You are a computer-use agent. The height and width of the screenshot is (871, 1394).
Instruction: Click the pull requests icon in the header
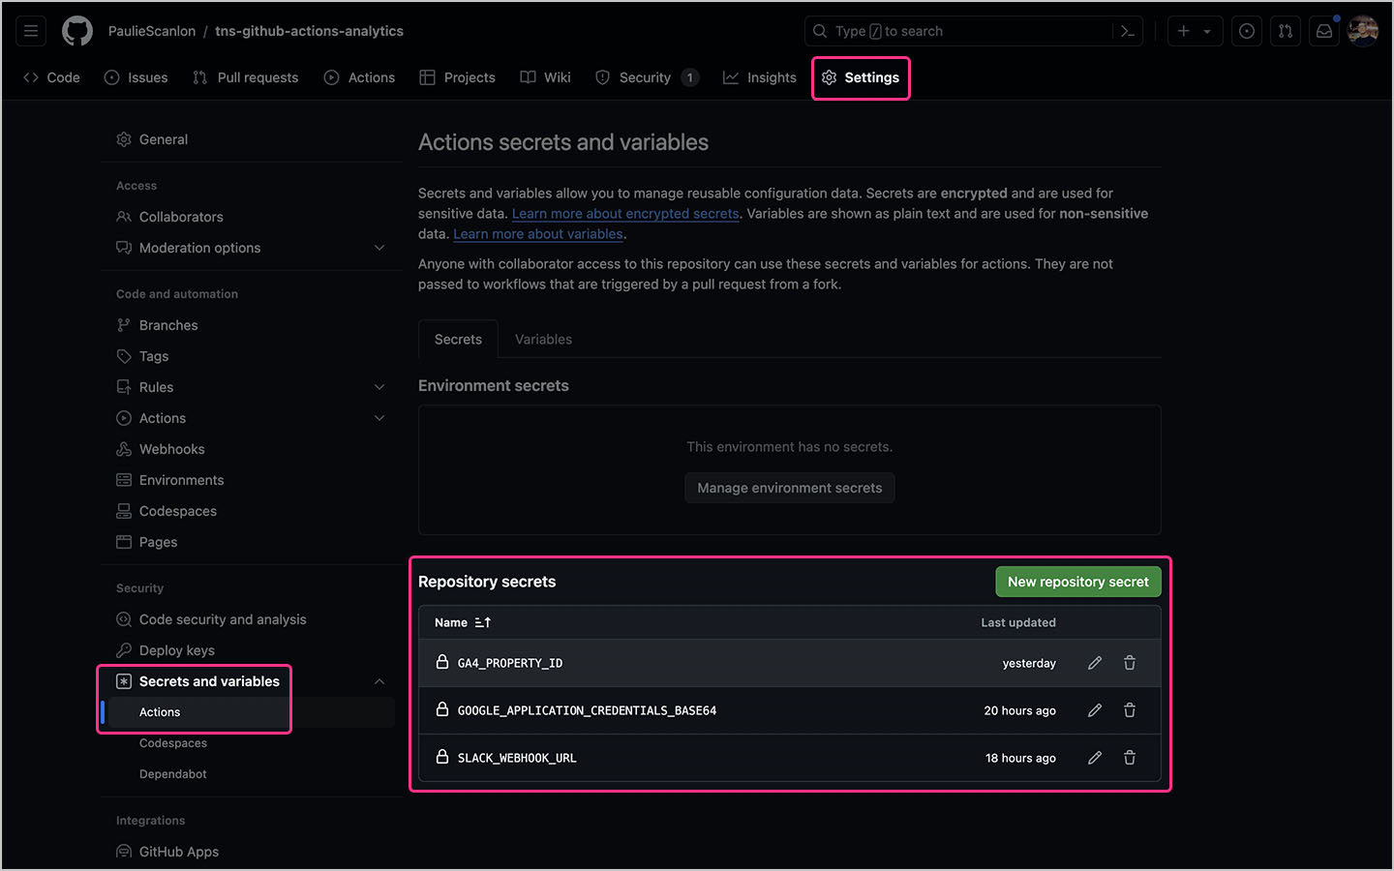point(1285,30)
